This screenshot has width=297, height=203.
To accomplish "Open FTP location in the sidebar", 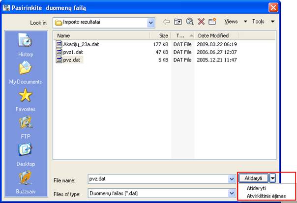I will point(25,126).
